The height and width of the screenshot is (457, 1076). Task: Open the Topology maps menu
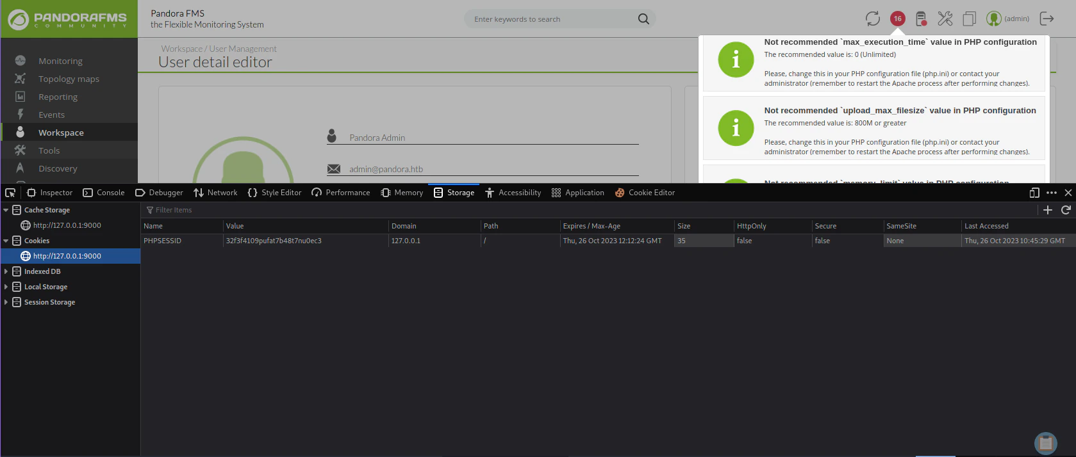coord(69,79)
